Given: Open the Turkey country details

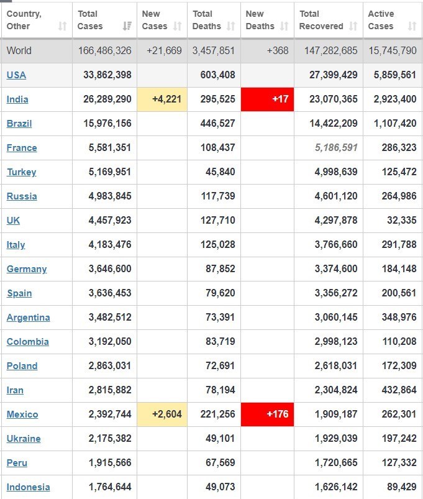Looking at the screenshot, I should (x=21, y=172).
